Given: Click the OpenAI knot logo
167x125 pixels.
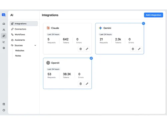Looking at the screenshot, I should [48, 63].
